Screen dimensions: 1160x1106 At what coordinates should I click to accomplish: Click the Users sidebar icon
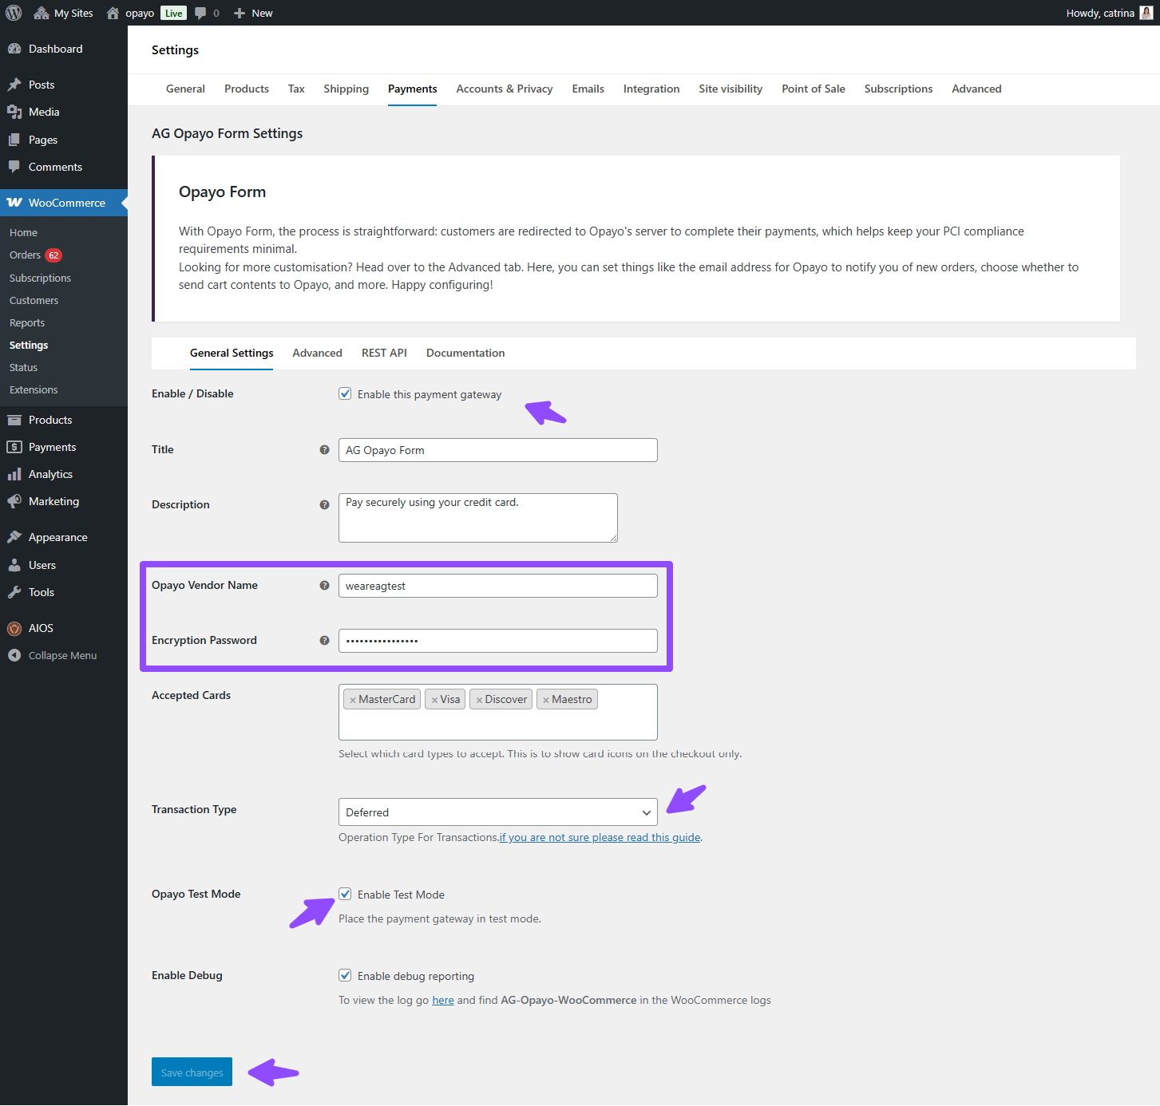tap(14, 565)
